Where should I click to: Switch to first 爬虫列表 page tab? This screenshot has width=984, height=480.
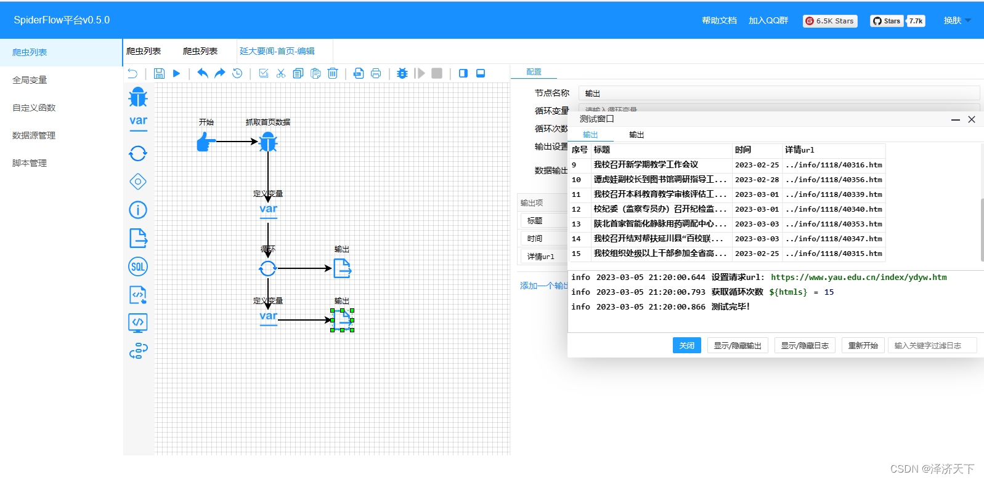click(x=144, y=51)
